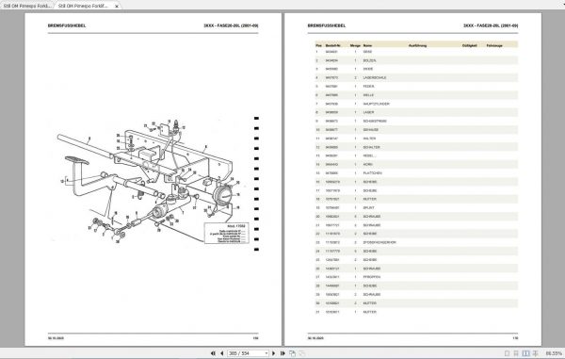This screenshot has height=359, width=565.
Task: Go to the previous page
Action: point(222,353)
